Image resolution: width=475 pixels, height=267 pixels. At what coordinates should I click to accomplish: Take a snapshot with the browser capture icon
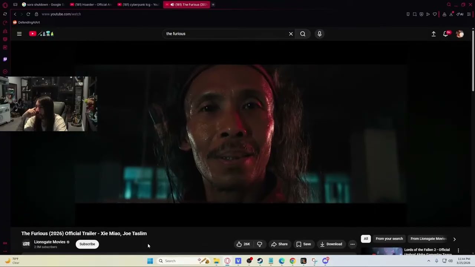415,14
